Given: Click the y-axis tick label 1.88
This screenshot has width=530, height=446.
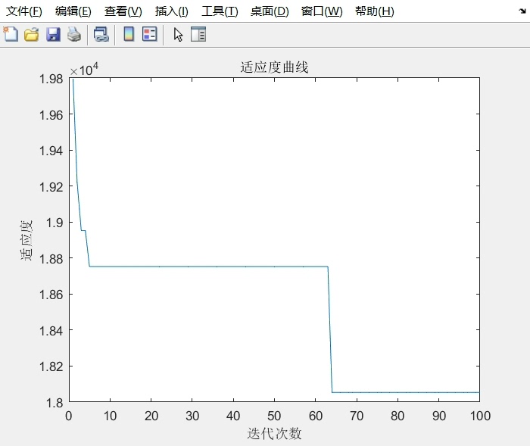Looking at the screenshot, I should point(51,259).
